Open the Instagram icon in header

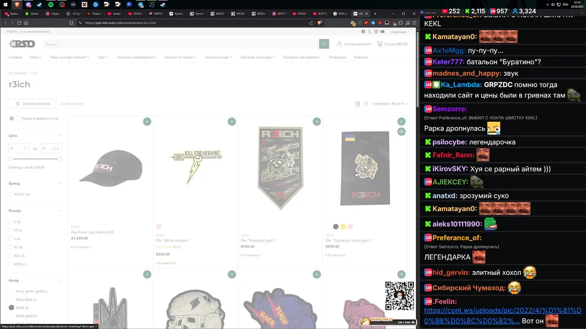point(376,32)
